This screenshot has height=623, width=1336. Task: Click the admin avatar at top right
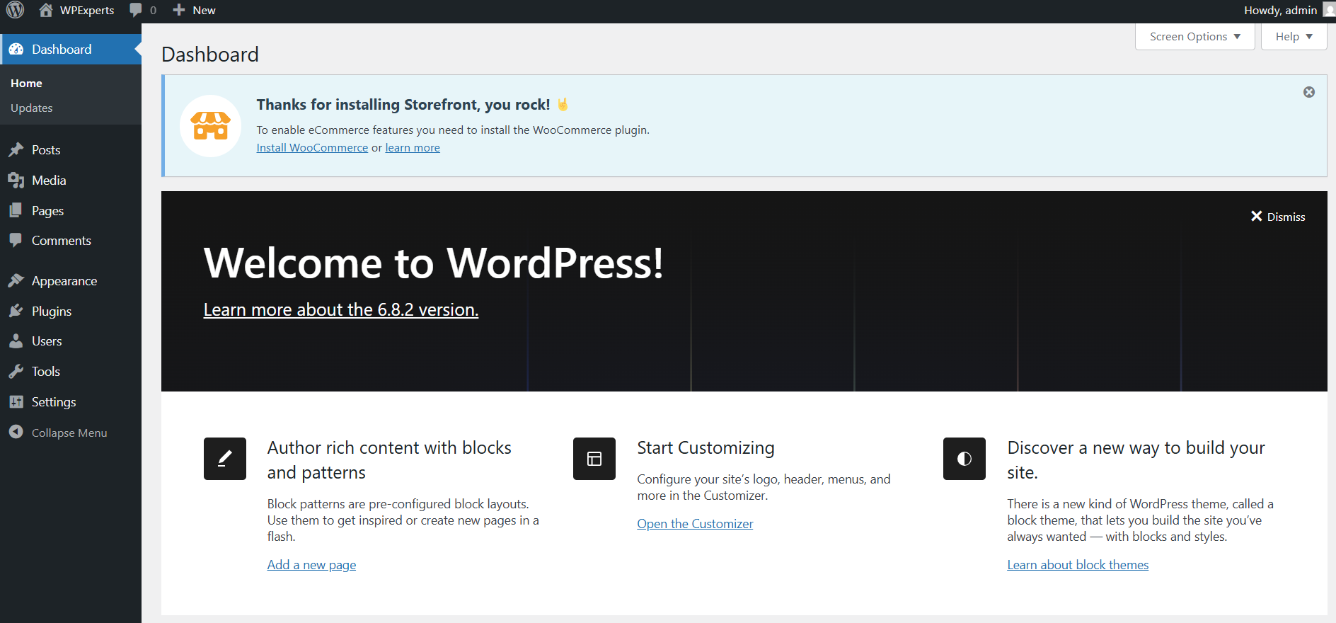[1329, 10]
